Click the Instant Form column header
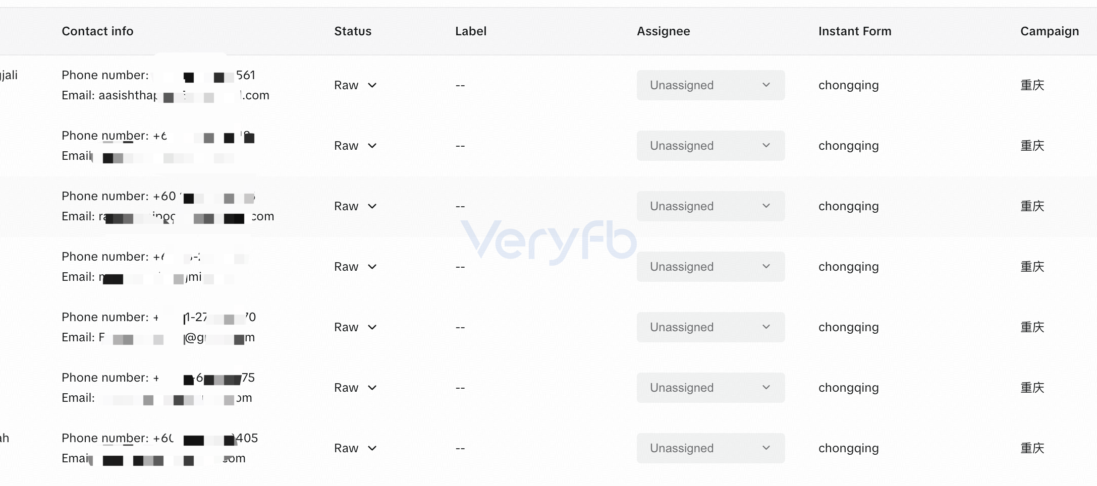The image size is (1097, 486). (855, 31)
